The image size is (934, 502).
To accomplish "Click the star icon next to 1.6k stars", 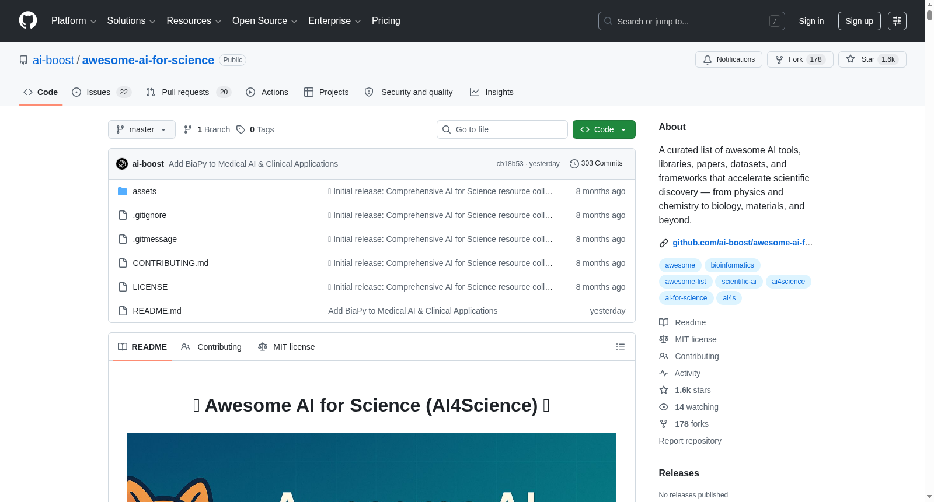I will tap(664, 390).
